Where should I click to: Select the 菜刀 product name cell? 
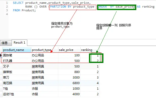coord(17,78)
